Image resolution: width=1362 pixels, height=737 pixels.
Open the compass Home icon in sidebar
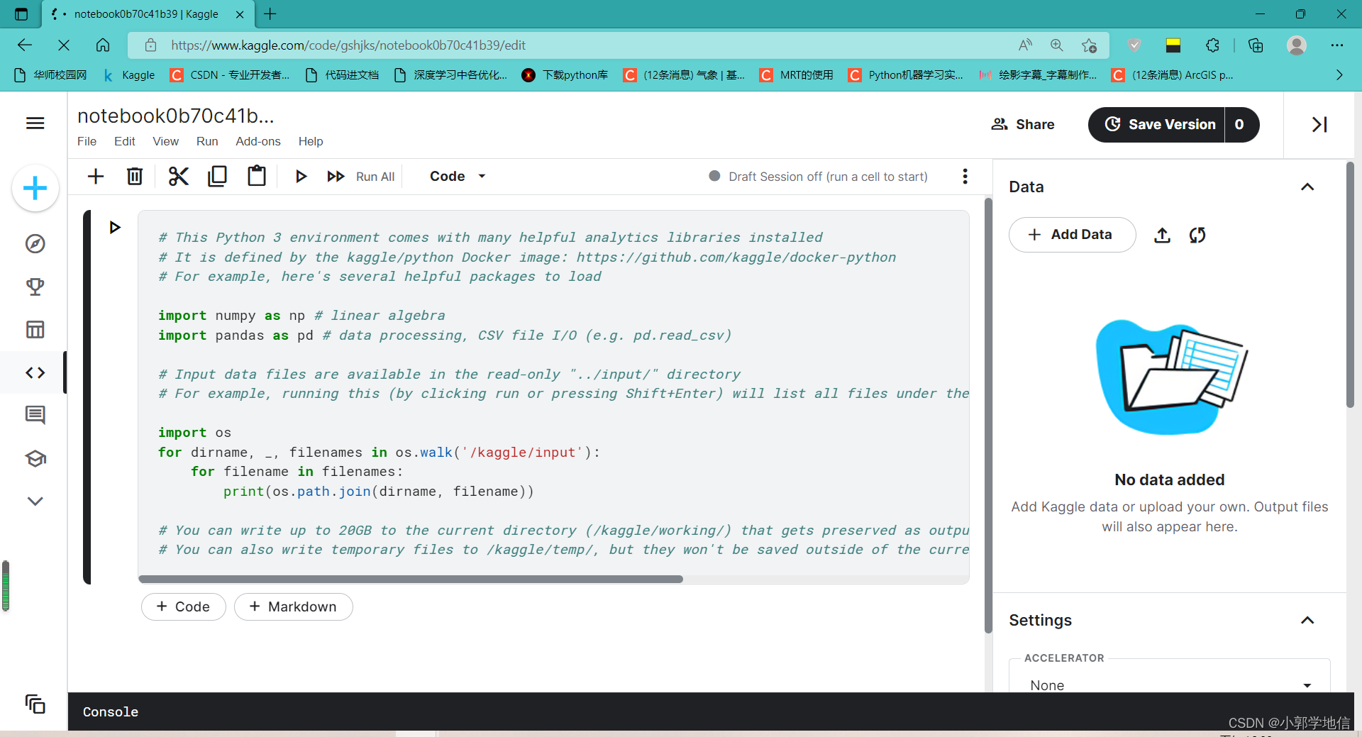(35, 244)
